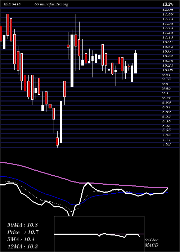Click the 10.21 price level label
Screen dimensions: 180x252
[168, 66]
